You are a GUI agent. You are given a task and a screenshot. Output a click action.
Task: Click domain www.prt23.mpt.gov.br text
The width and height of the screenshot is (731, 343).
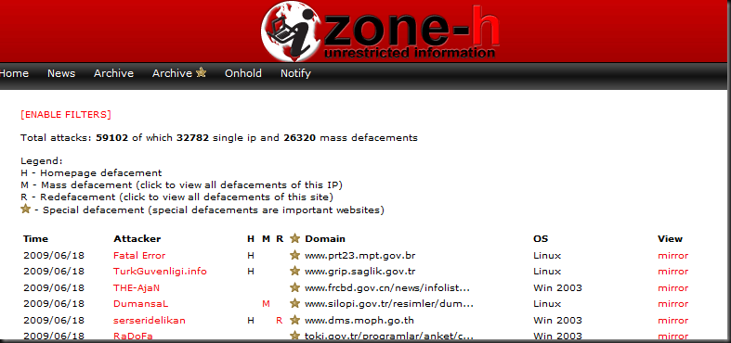point(359,256)
